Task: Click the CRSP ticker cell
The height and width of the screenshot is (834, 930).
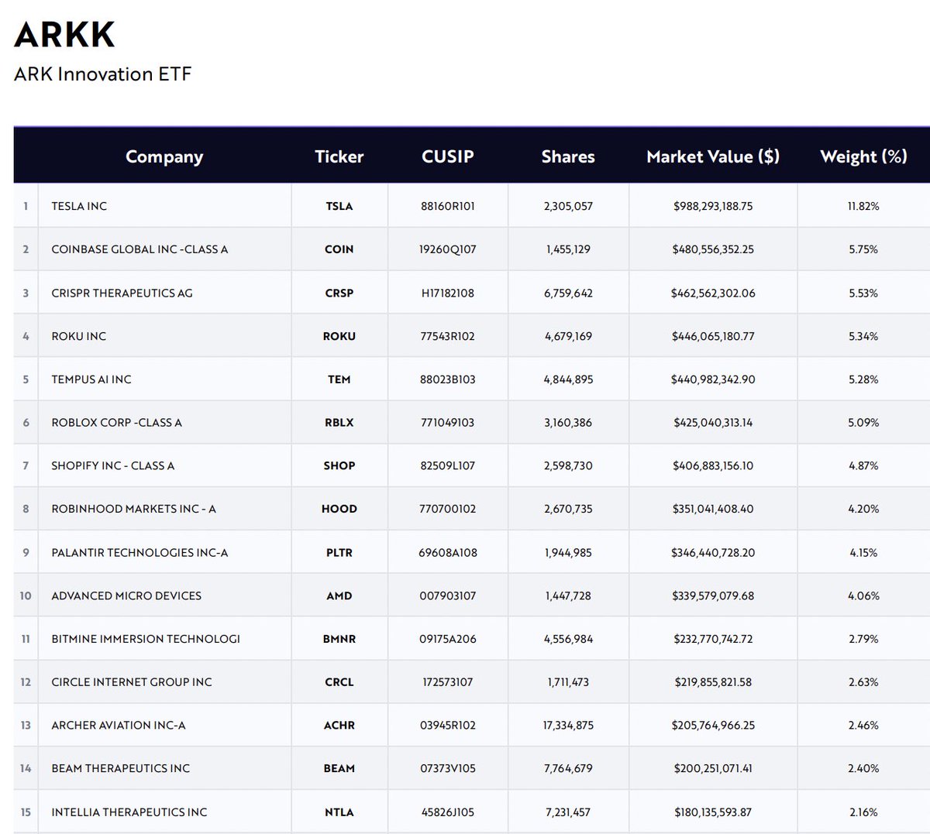Action: tap(339, 293)
